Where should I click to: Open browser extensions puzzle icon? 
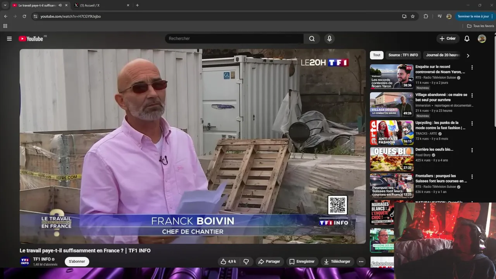(426, 16)
